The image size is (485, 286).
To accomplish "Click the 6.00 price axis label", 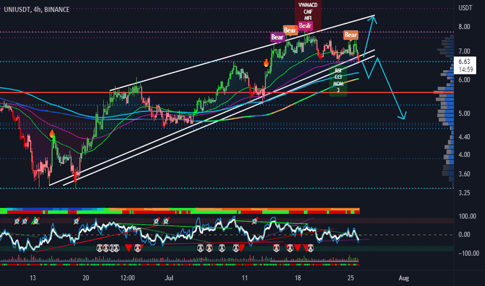I will [464, 80].
